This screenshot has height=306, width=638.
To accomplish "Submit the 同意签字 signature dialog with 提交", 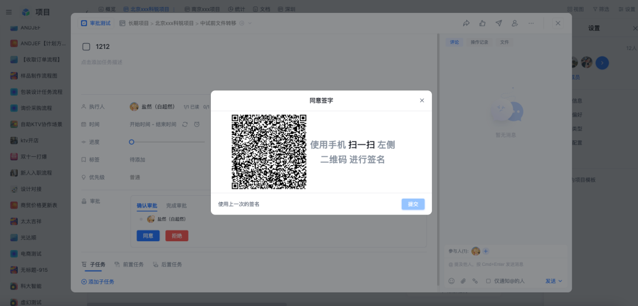I will (x=413, y=204).
